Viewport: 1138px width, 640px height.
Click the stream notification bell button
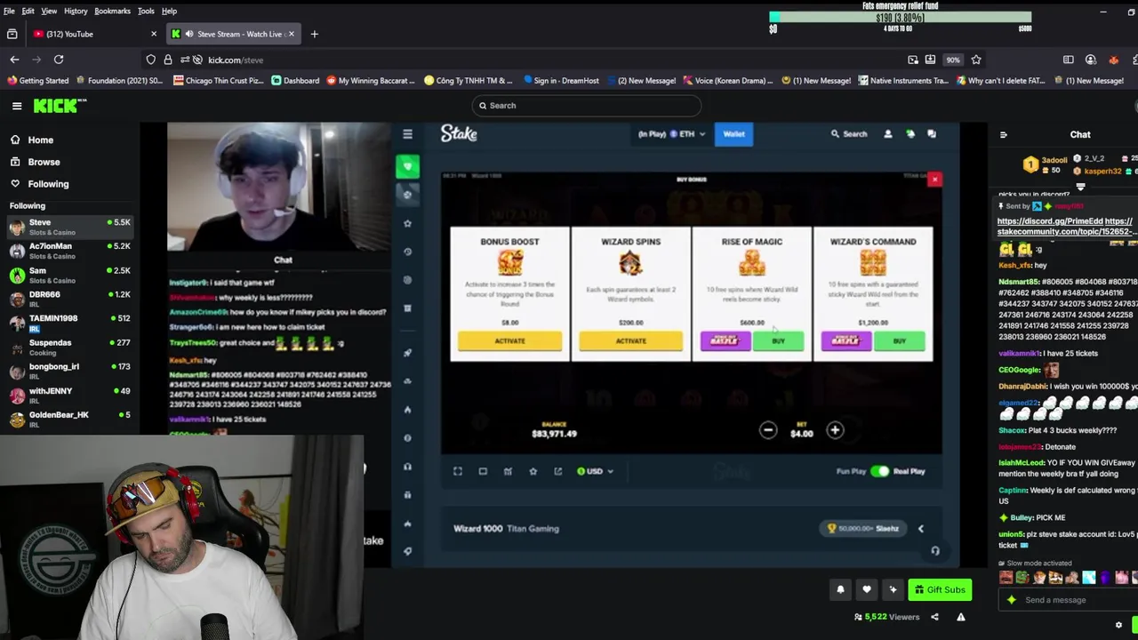tap(840, 589)
